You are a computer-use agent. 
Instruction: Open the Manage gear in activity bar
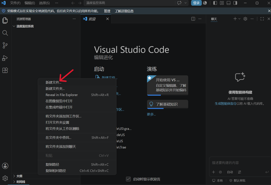pyautogui.click(x=5, y=178)
